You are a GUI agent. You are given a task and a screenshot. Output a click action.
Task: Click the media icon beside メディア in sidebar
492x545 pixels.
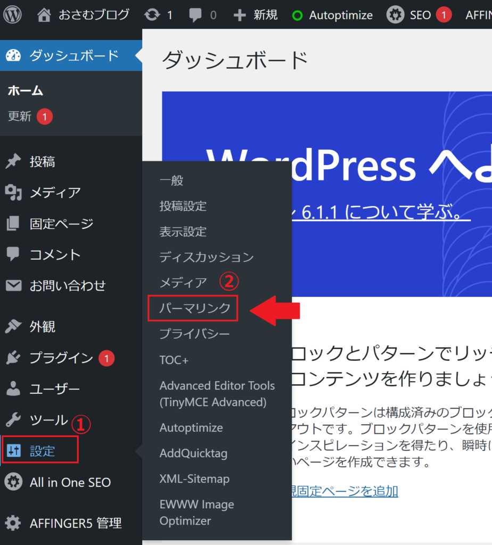(13, 192)
